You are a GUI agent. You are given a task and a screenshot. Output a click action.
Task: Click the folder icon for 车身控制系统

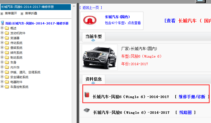tap(7, 87)
